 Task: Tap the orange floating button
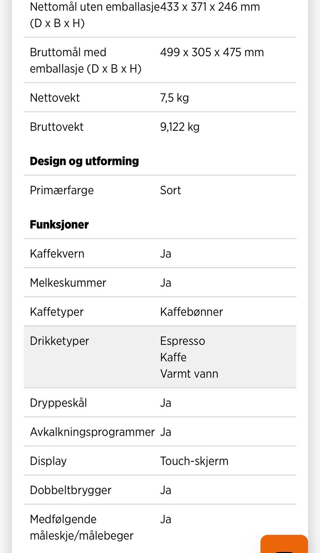[284, 545]
